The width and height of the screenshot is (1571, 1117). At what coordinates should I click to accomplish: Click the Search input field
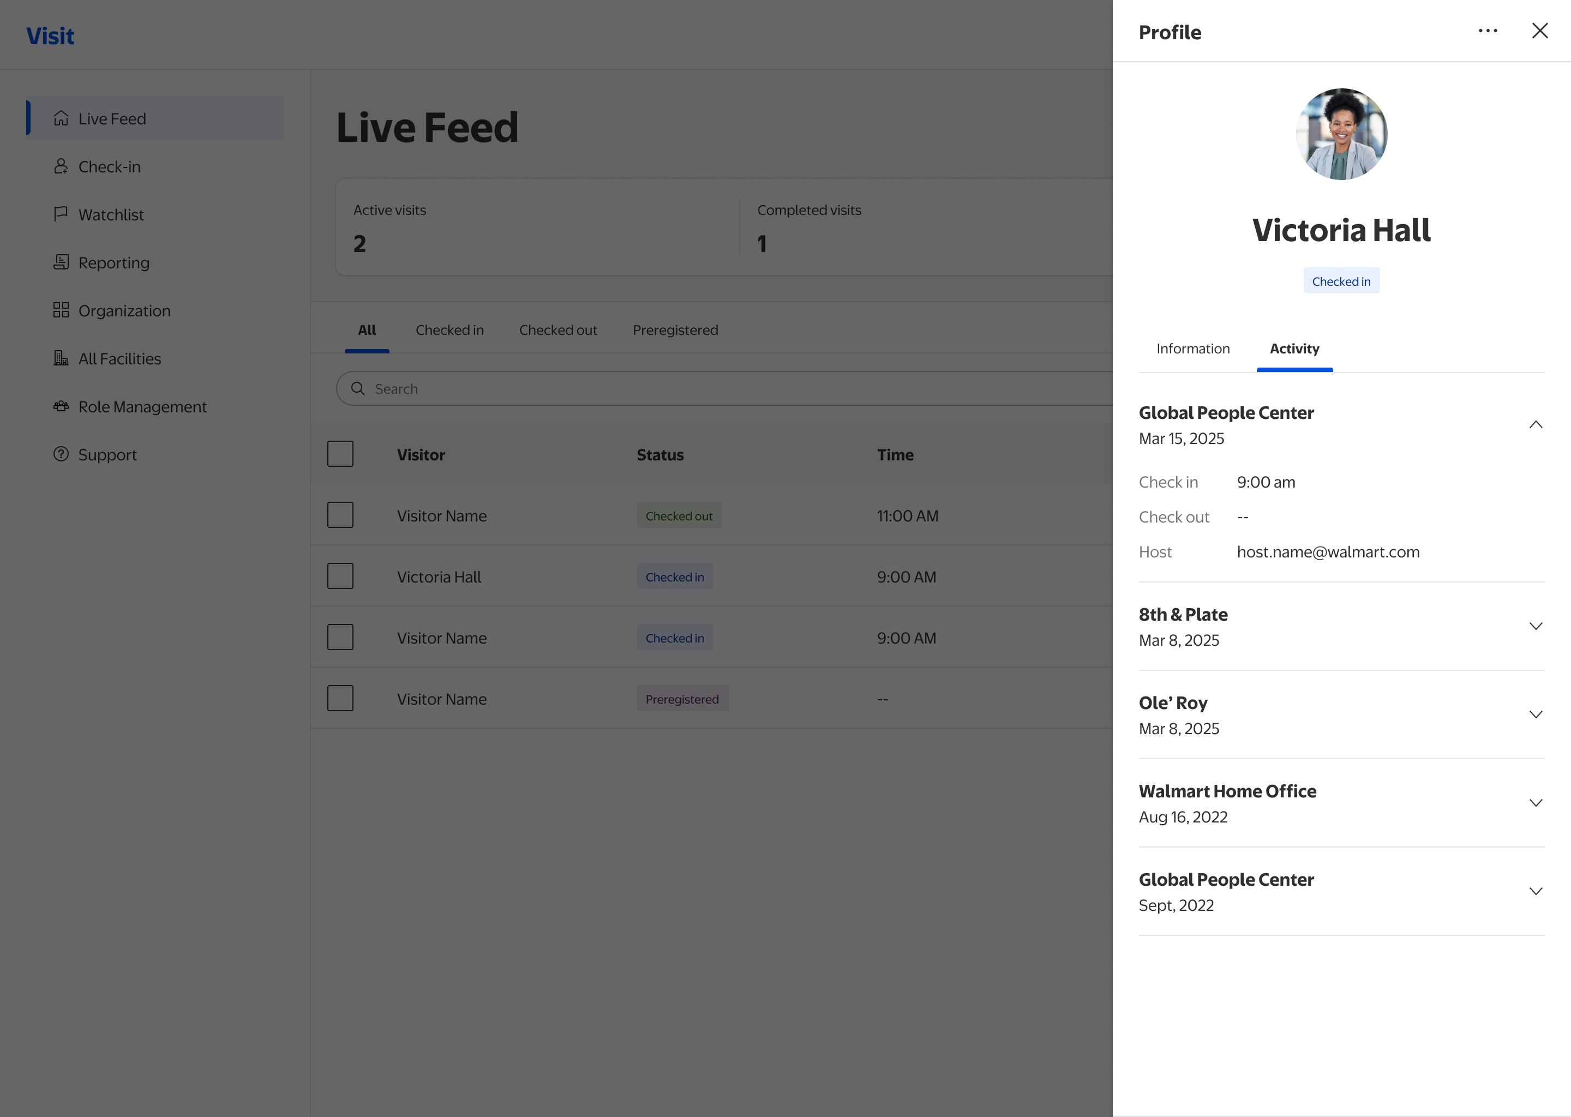[724, 389]
